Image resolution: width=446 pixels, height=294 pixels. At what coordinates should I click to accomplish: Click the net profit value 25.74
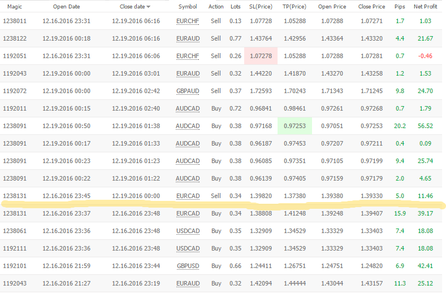click(425, 161)
